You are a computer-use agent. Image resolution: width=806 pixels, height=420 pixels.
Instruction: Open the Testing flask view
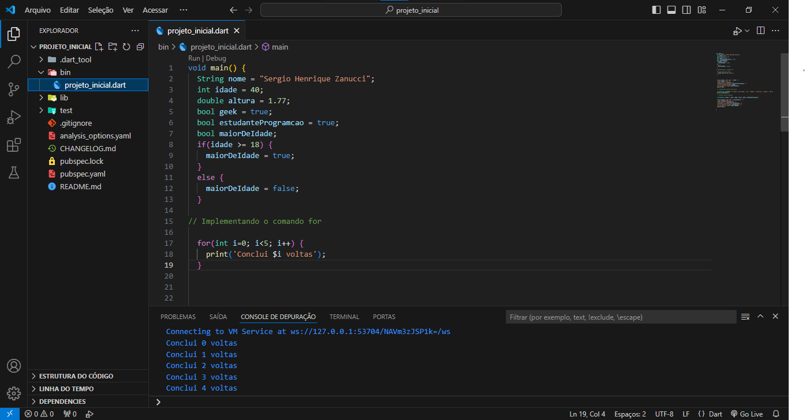point(14,172)
